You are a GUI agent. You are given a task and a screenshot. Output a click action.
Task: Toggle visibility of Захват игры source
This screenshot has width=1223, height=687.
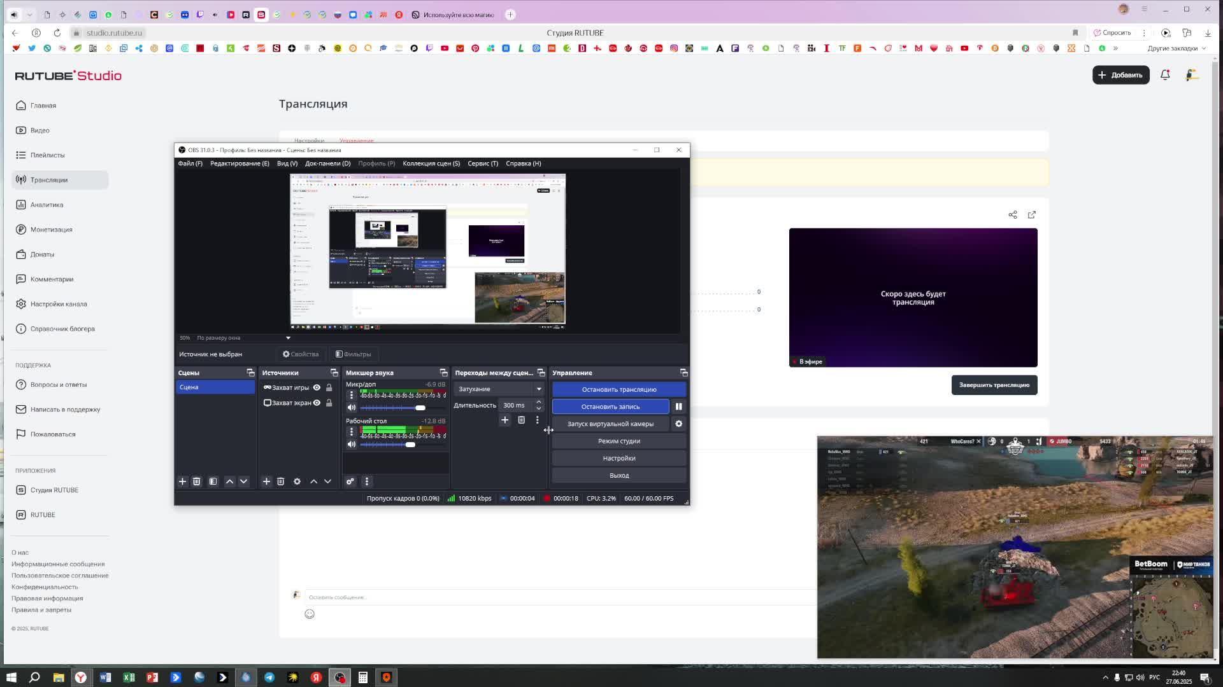pos(317,387)
